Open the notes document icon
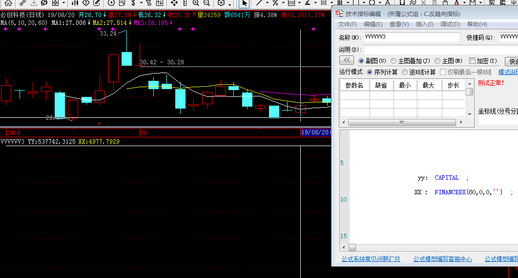Viewport: 518px width, 278px height. (122, 3)
